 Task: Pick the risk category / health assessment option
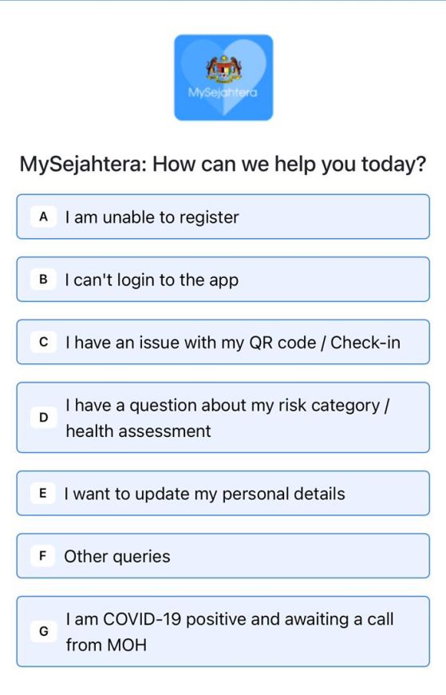[223, 418]
